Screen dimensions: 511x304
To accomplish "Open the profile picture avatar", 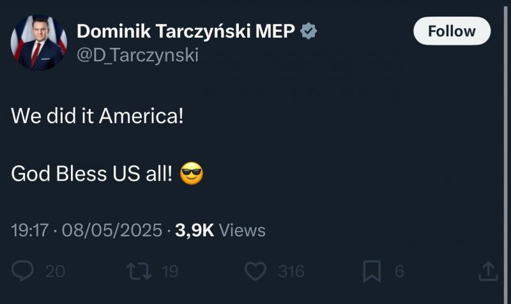I will [x=39, y=42].
